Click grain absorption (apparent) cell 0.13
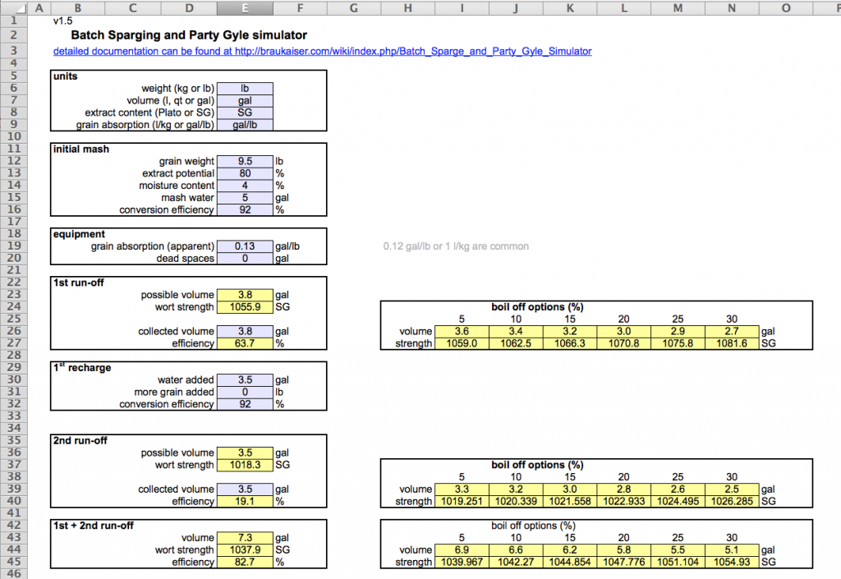841x579 pixels. pos(245,246)
